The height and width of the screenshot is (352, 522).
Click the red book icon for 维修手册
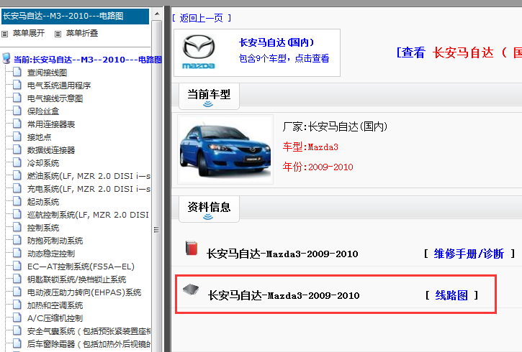pos(192,249)
